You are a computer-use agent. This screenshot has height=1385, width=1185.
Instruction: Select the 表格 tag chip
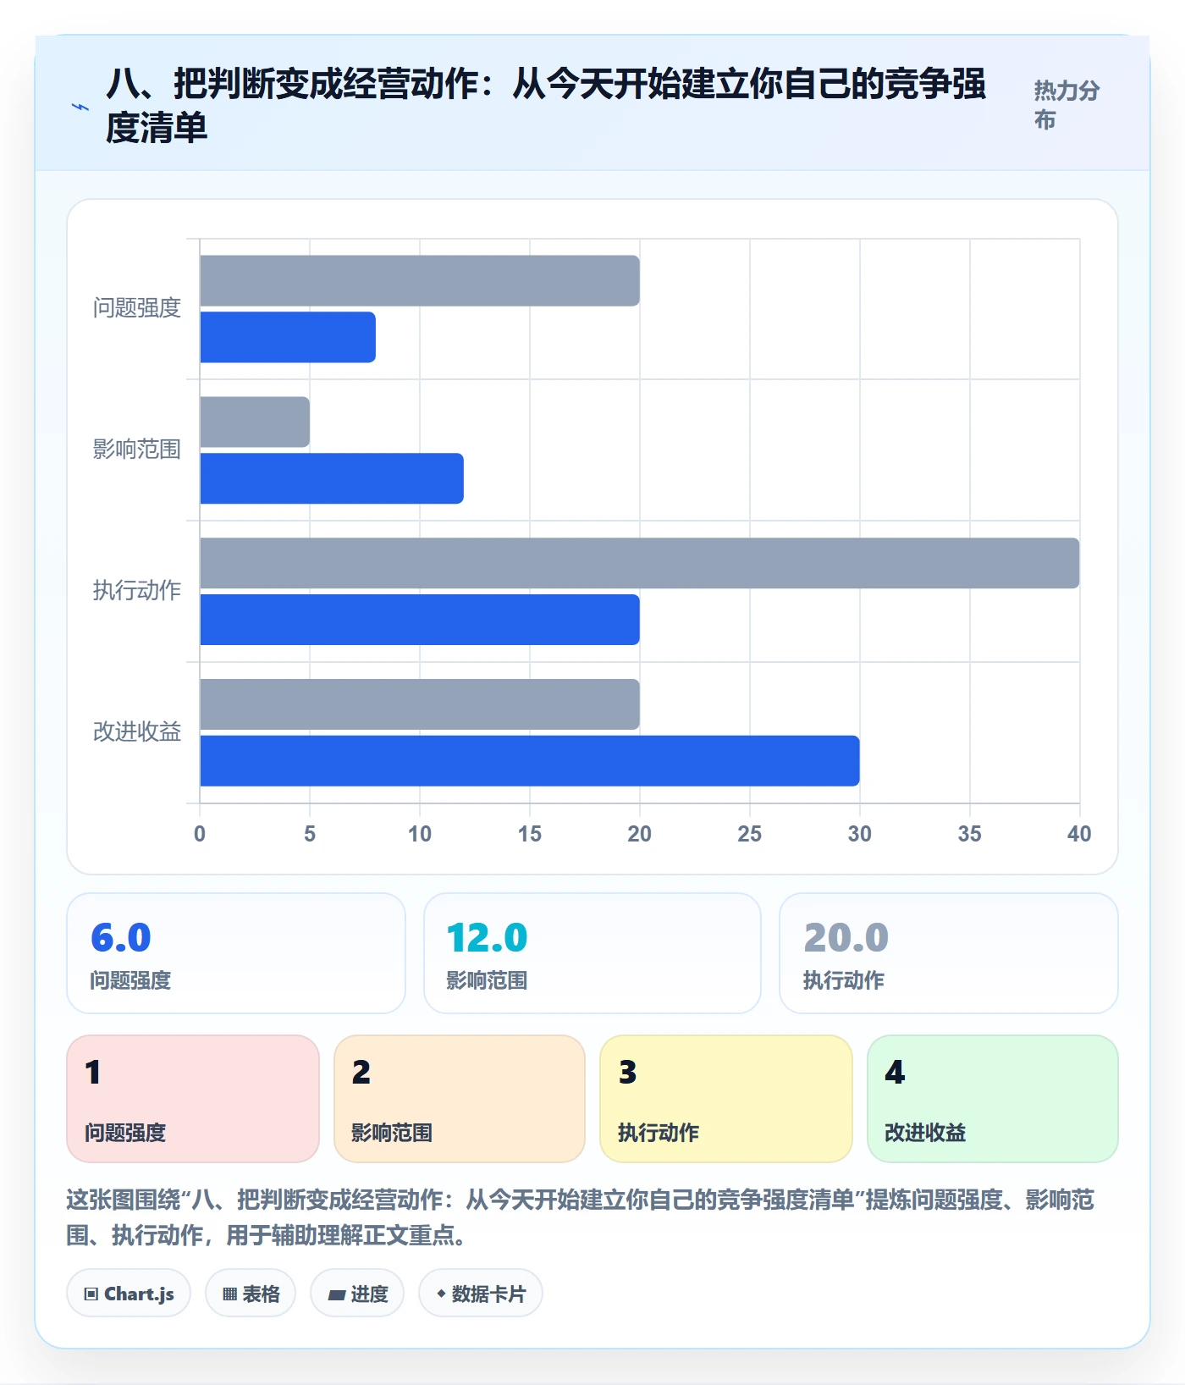251,1294
